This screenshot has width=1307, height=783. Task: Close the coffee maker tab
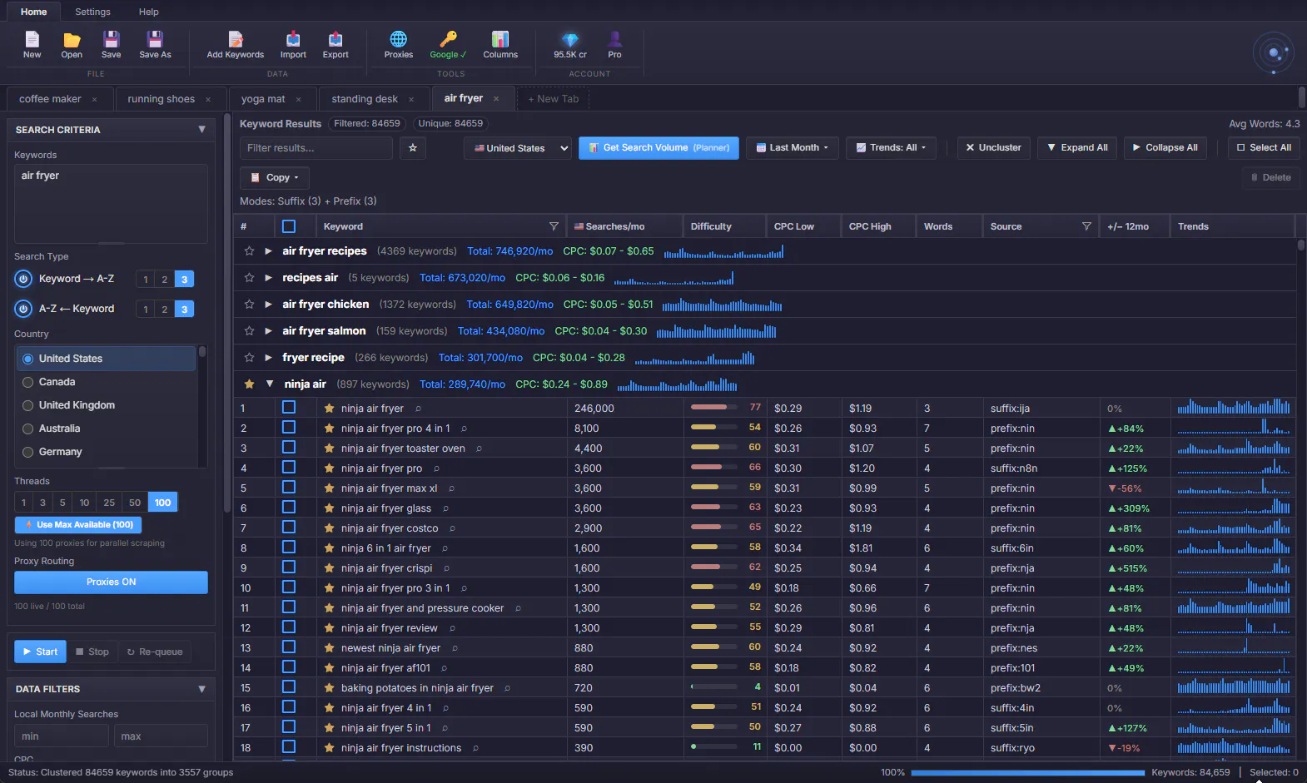click(95, 100)
